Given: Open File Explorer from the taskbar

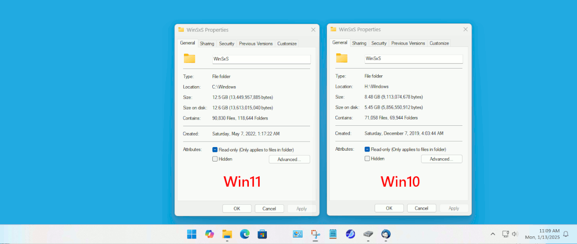Looking at the screenshot, I should (227, 234).
